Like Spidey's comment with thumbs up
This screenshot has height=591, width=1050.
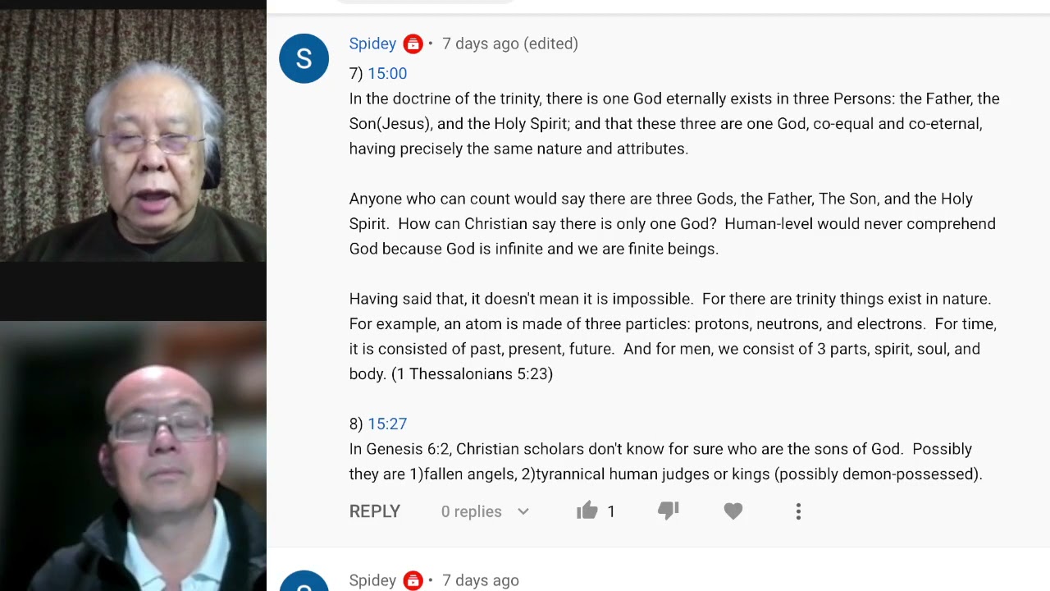tap(587, 511)
